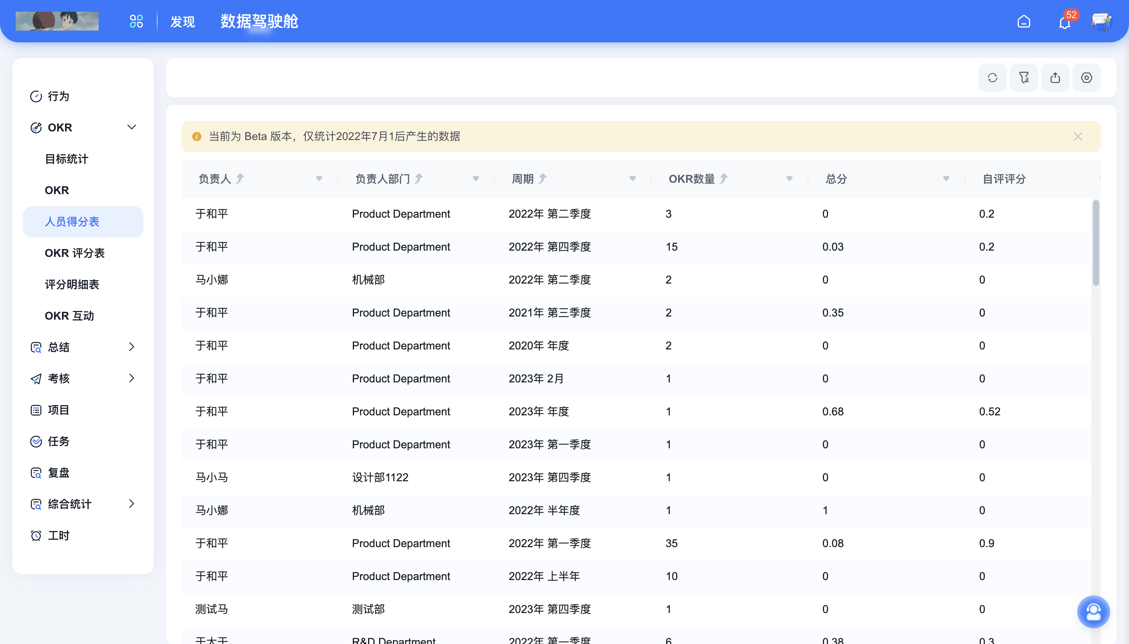Select OKR submenu item under OKR
The height and width of the screenshot is (644, 1129).
coord(83,190)
